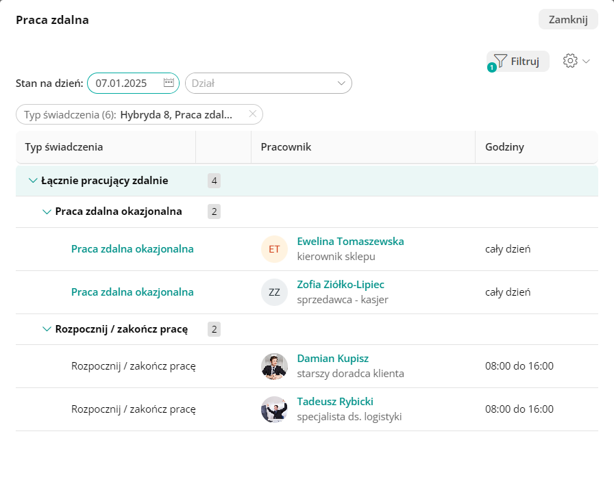Click the Stan na dzień date field
Image resolution: width=614 pixels, height=488 pixels.
(125, 84)
